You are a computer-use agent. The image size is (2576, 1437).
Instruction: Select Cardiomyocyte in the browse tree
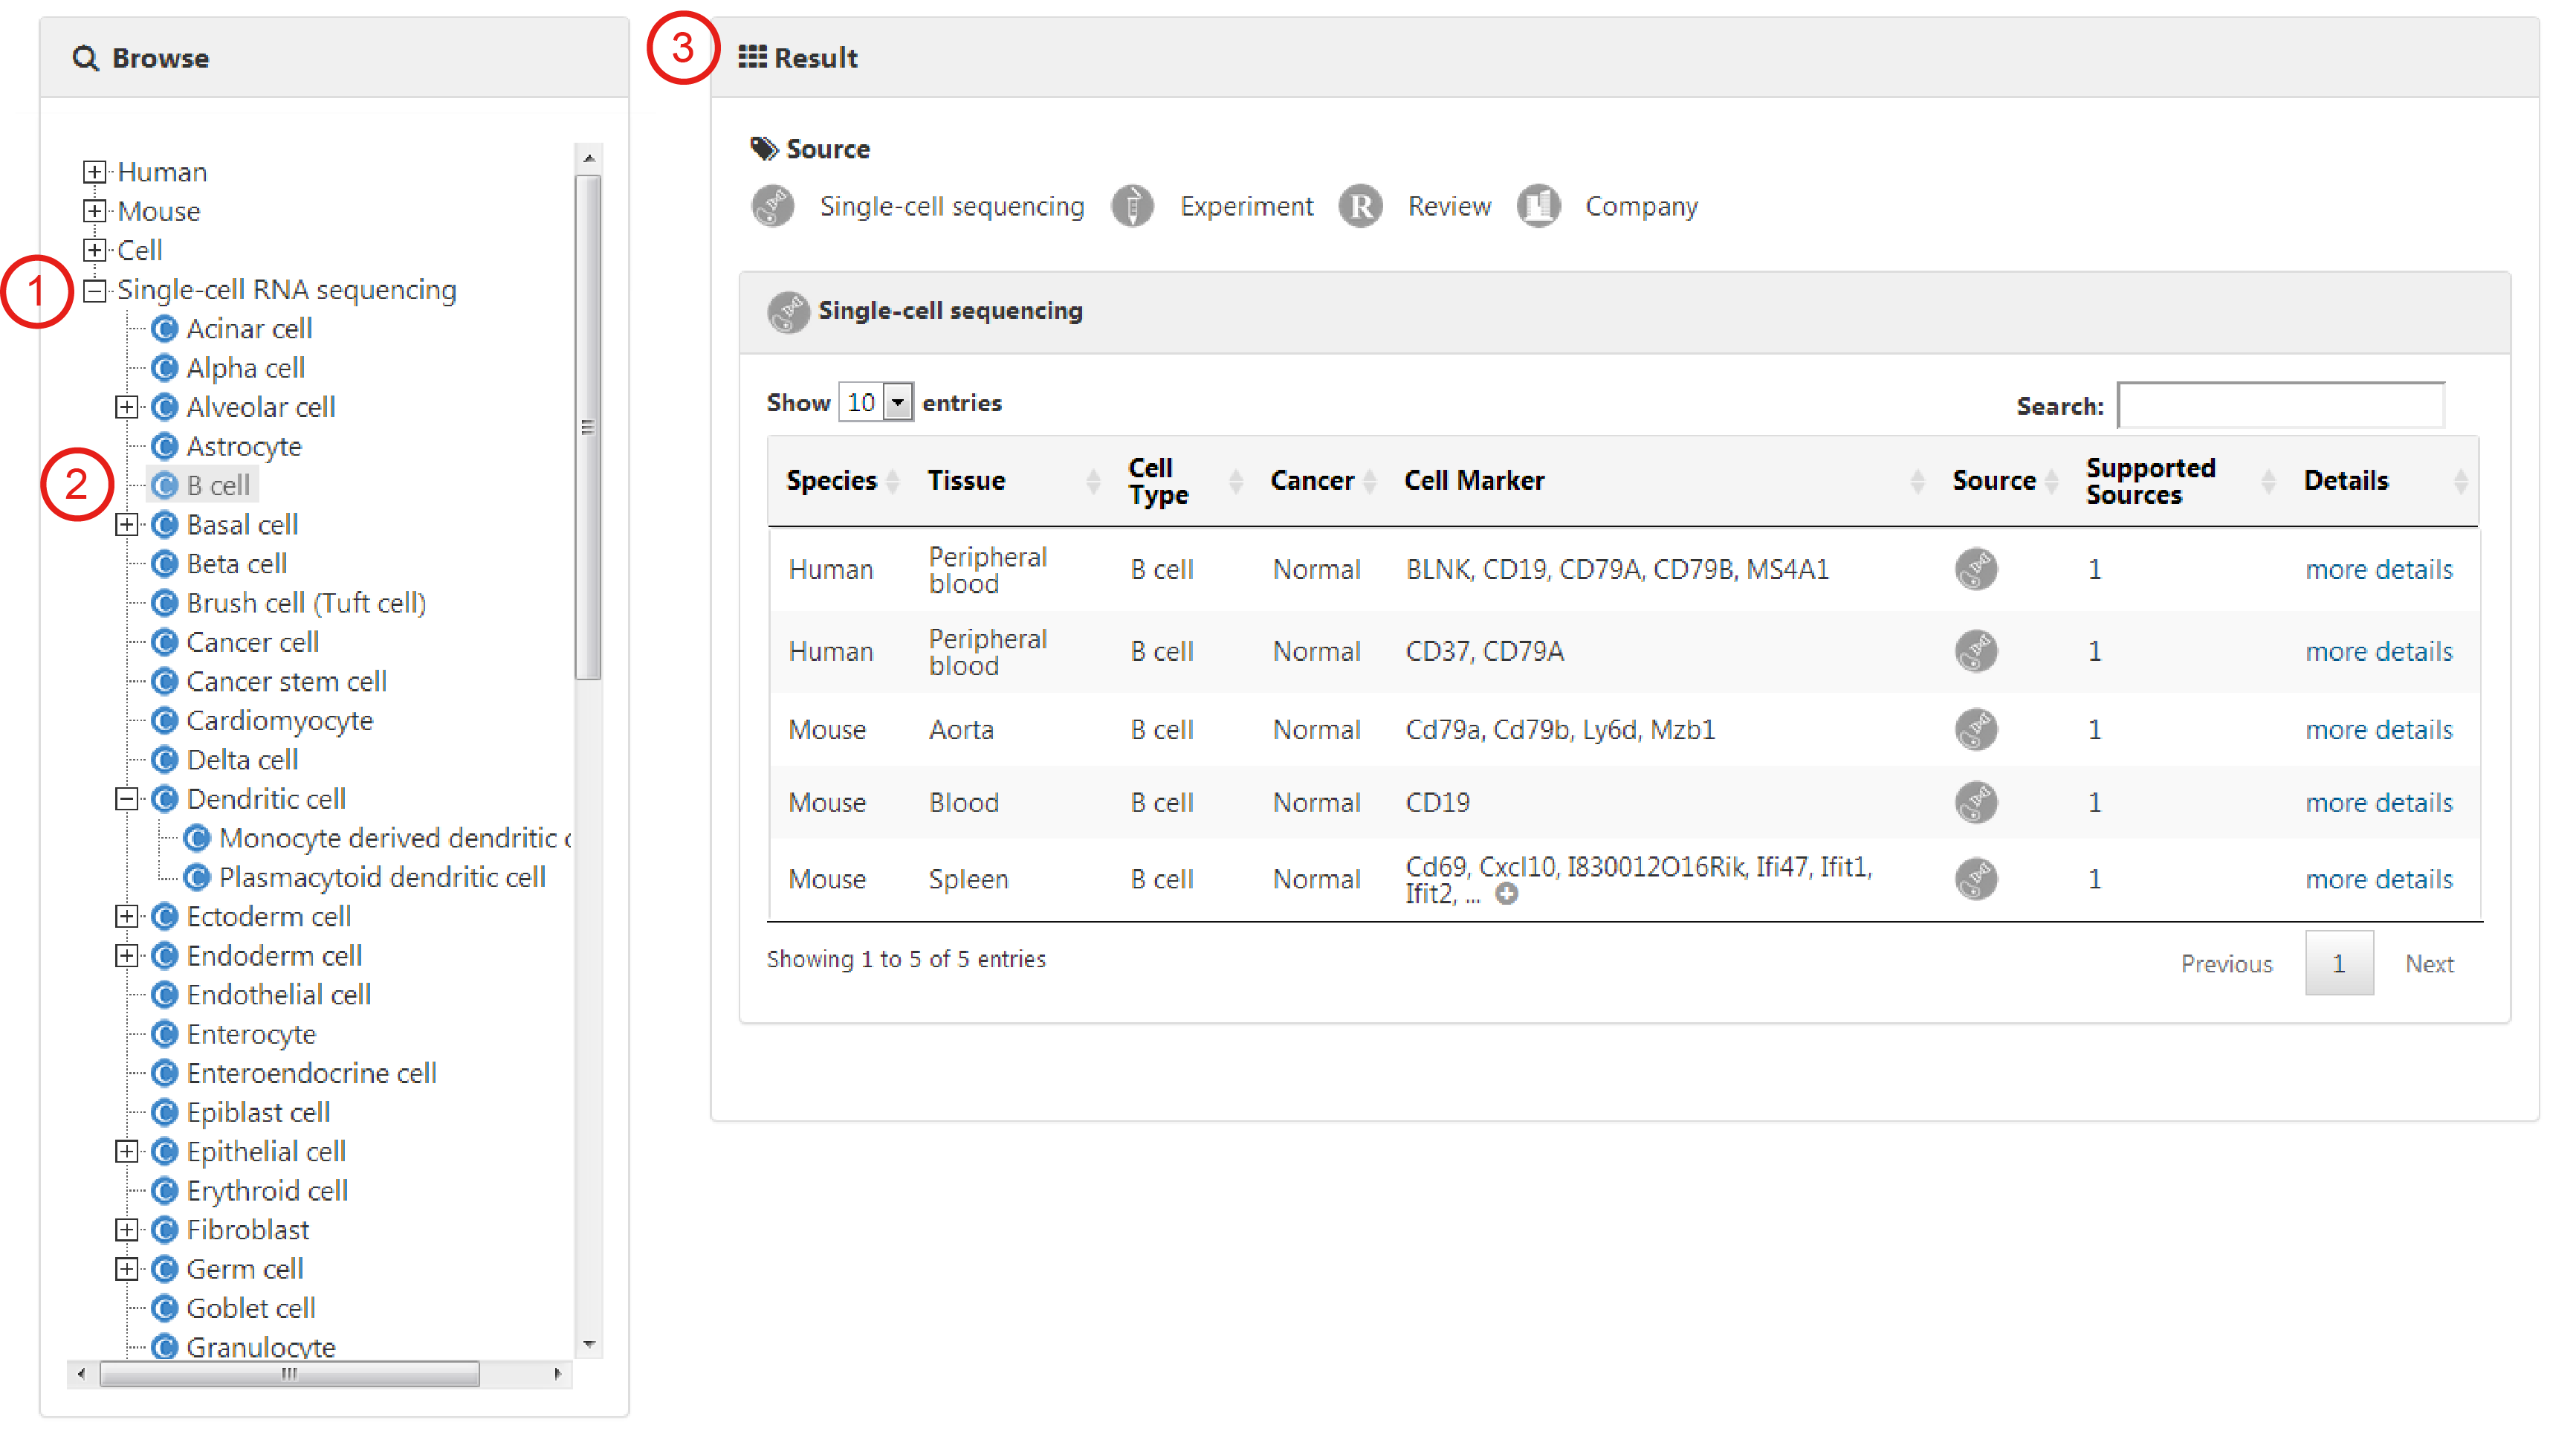click(x=279, y=720)
